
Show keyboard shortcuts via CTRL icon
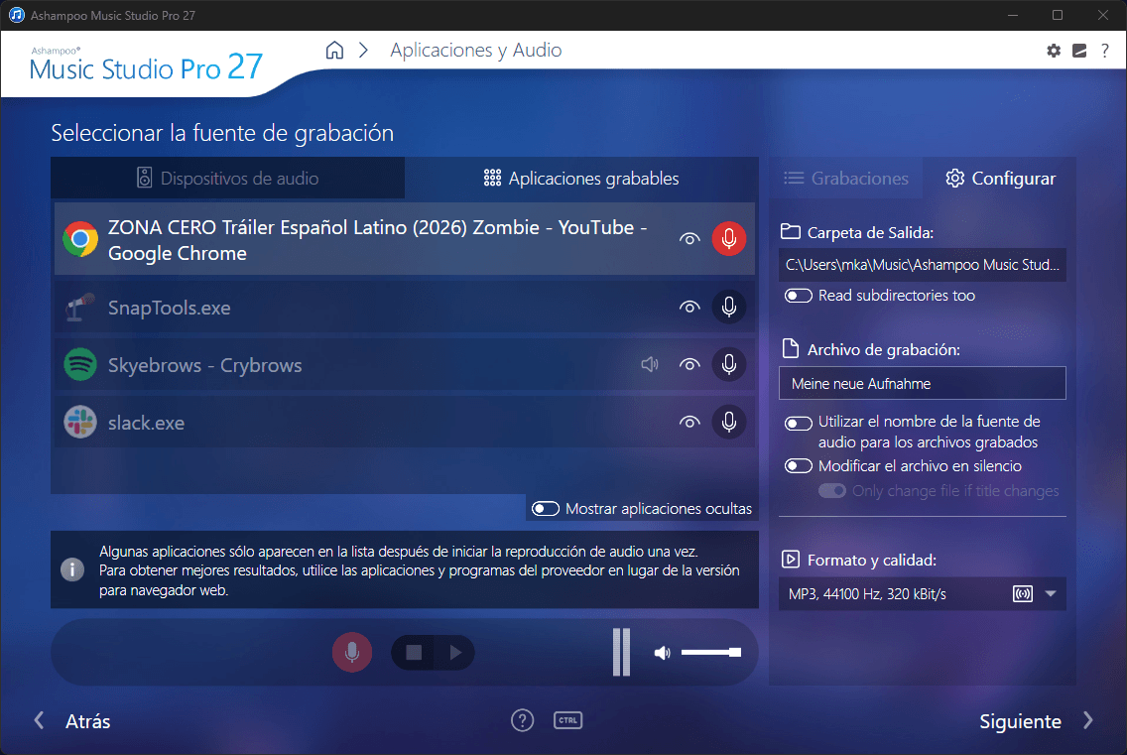(x=567, y=719)
